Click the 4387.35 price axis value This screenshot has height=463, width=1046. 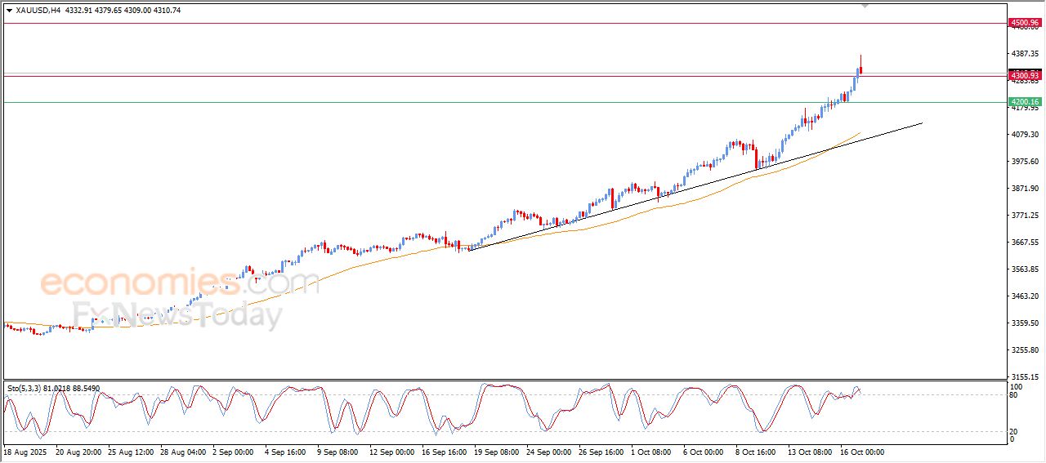click(x=1025, y=54)
